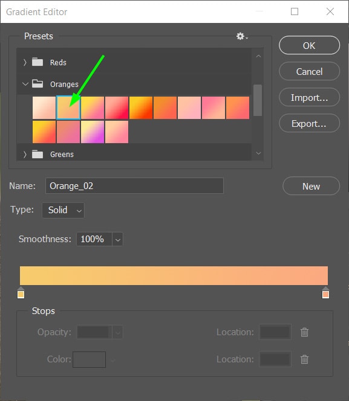This screenshot has width=349, height=401.
Task: Expand the Reds preset group
Action: click(25, 62)
